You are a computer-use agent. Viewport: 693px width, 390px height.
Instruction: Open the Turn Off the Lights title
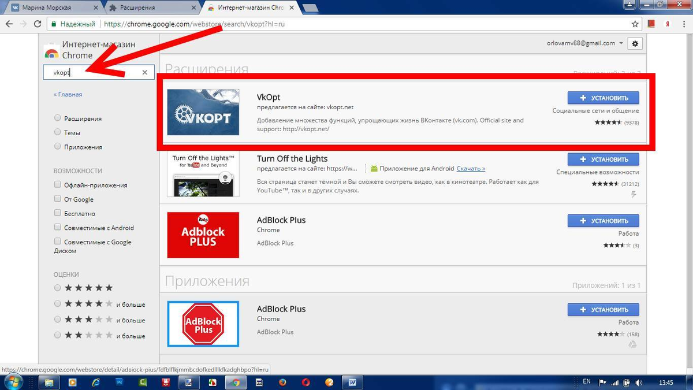coord(292,158)
